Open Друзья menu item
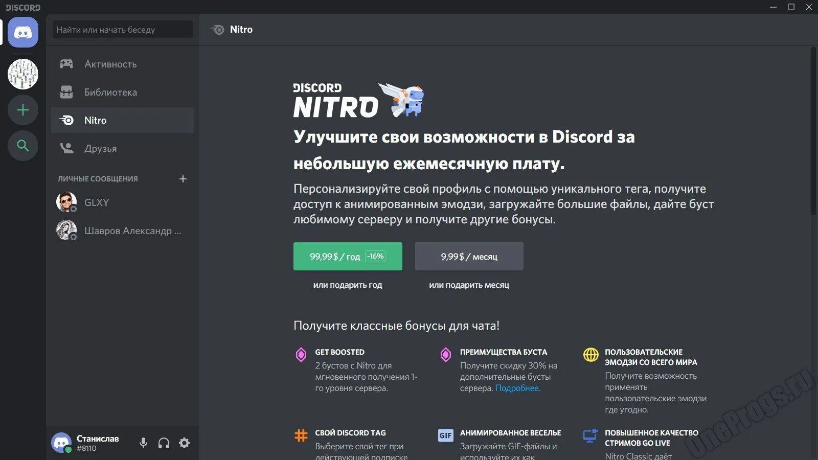The height and width of the screenshot is (460, 818). [123, 148]
